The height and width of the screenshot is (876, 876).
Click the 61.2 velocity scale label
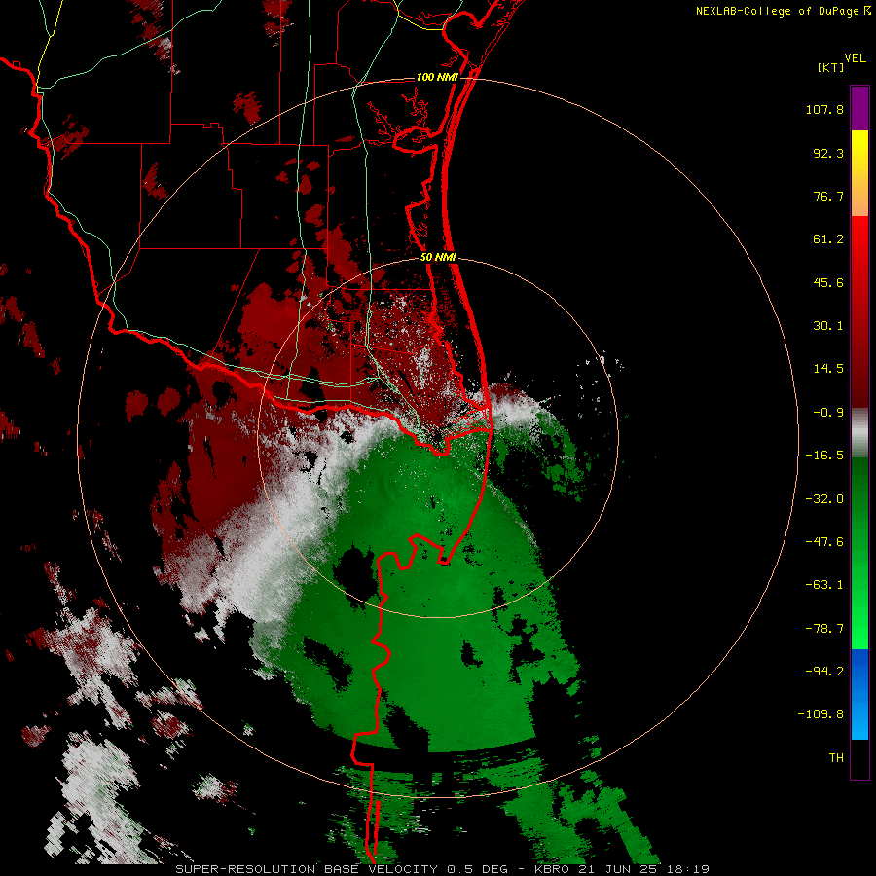(x=828, y=239)
